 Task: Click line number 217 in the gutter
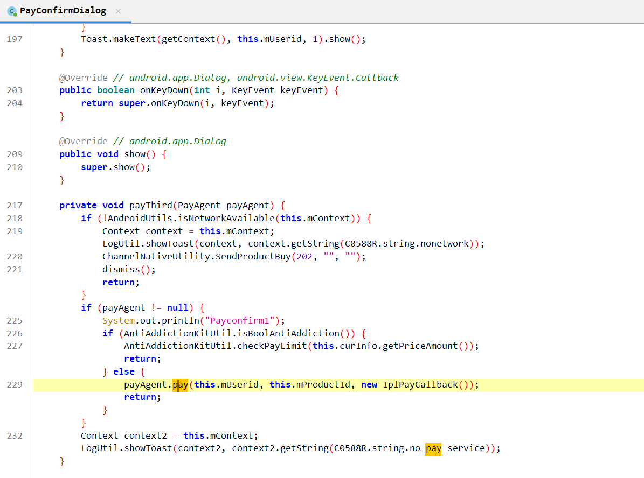pos(15,205)
